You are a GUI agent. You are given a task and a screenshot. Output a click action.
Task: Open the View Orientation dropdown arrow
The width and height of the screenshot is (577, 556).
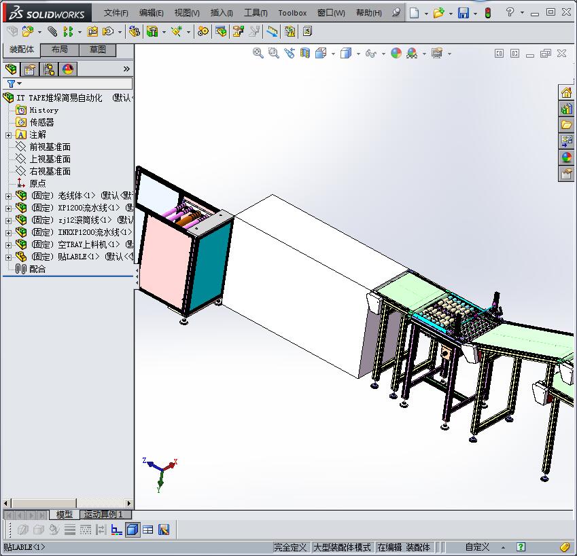333,54
